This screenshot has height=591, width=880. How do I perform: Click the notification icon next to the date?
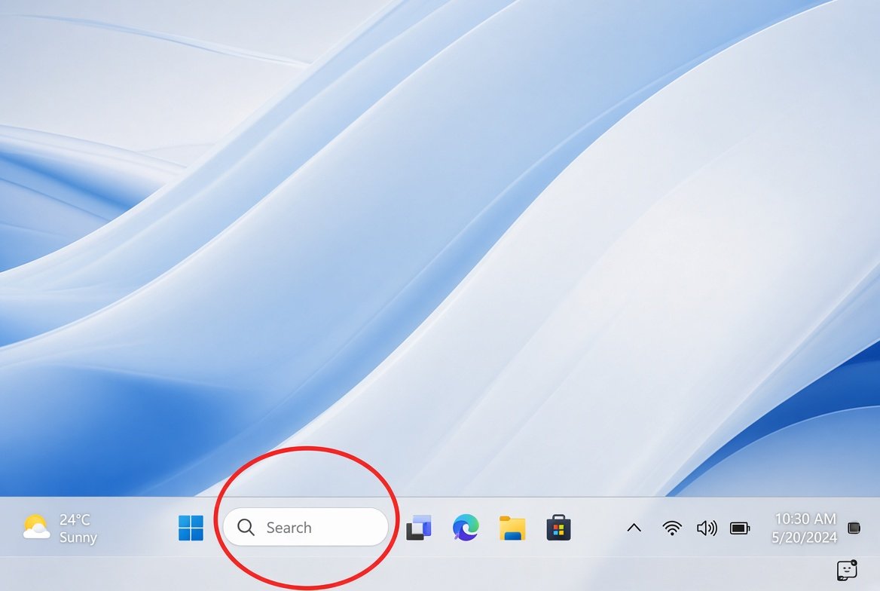coord(854,528)
